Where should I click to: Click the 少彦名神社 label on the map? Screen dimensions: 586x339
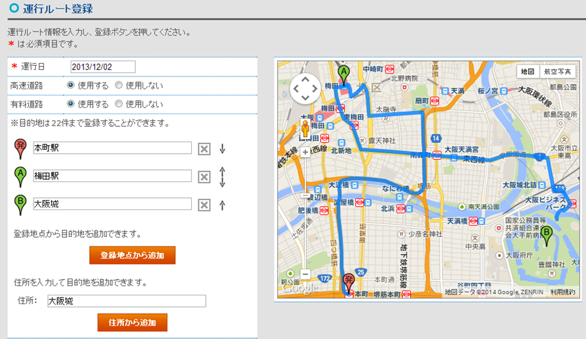(425, 234)
